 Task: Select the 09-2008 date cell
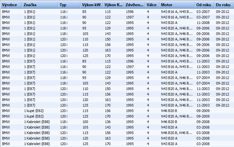(x=203, y=122)
